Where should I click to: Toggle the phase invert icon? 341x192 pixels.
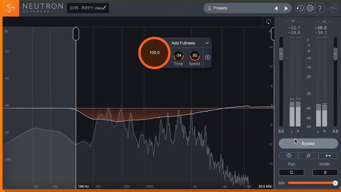coord(308,156)
